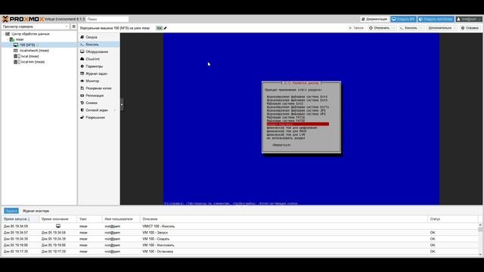Image resolution: width=484 pixels, height=272 pixels.
Task: Expand the Сетевой экран submenu arrow
Action: [x=115, y=110]
